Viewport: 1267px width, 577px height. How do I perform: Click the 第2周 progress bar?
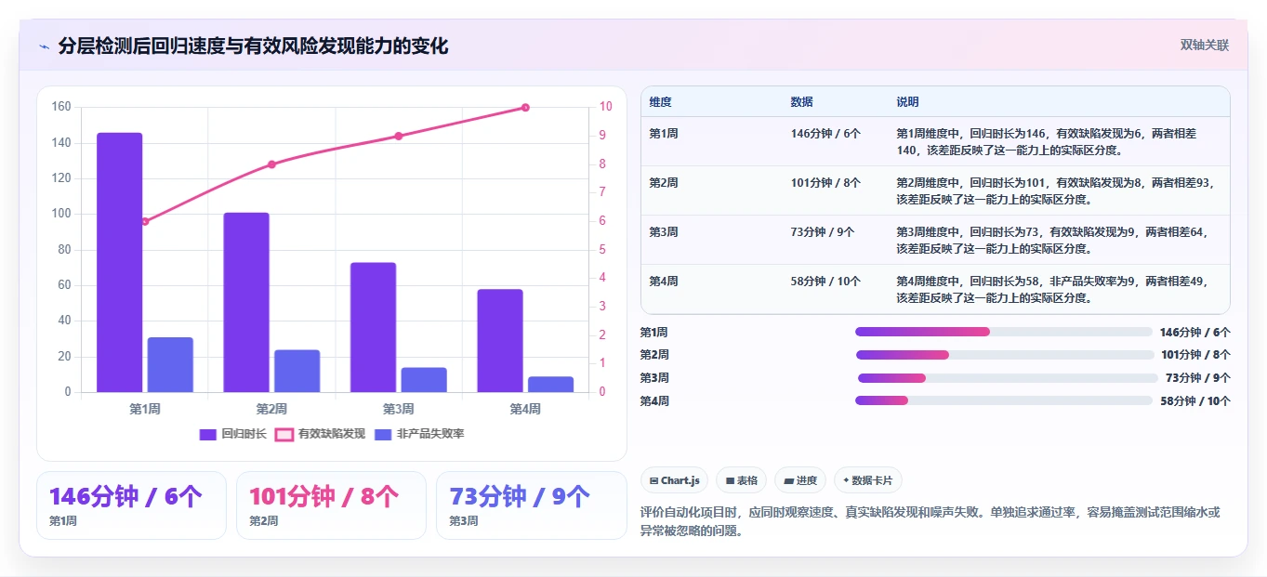(1005, 355)
